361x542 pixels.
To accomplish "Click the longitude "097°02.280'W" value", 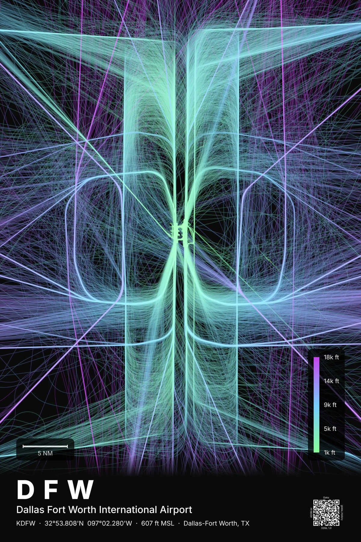I will 110,523.
